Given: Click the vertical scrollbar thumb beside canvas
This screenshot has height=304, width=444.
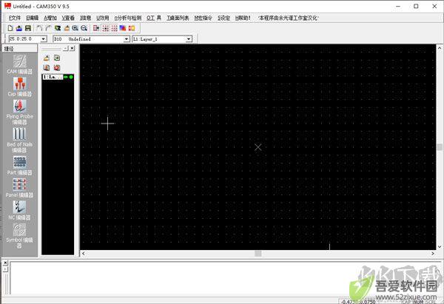Looking at the screenshot, I should click(x=440, y=147).
